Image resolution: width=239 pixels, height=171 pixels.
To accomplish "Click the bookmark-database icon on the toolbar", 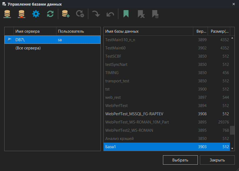I will pos(156,14).
